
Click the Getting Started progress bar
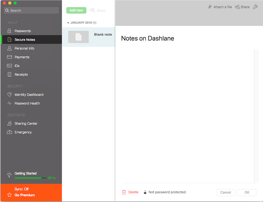click(x=30, y=178)
